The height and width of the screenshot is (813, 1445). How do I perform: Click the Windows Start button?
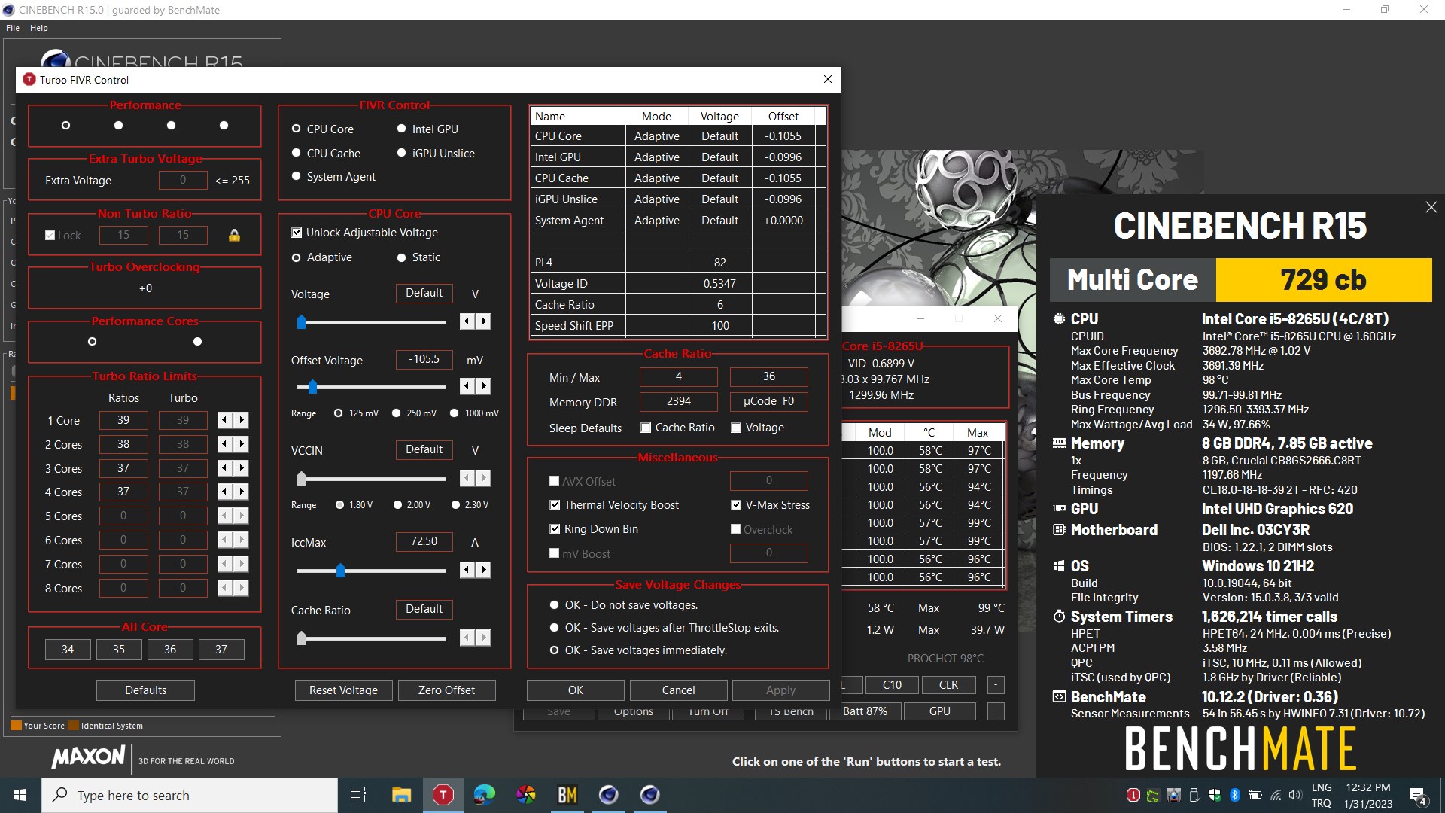point(20,795)
